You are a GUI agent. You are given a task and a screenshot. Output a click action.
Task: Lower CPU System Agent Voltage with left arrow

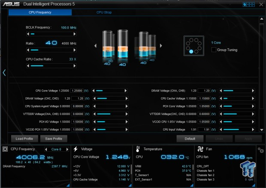coord(94,106)
